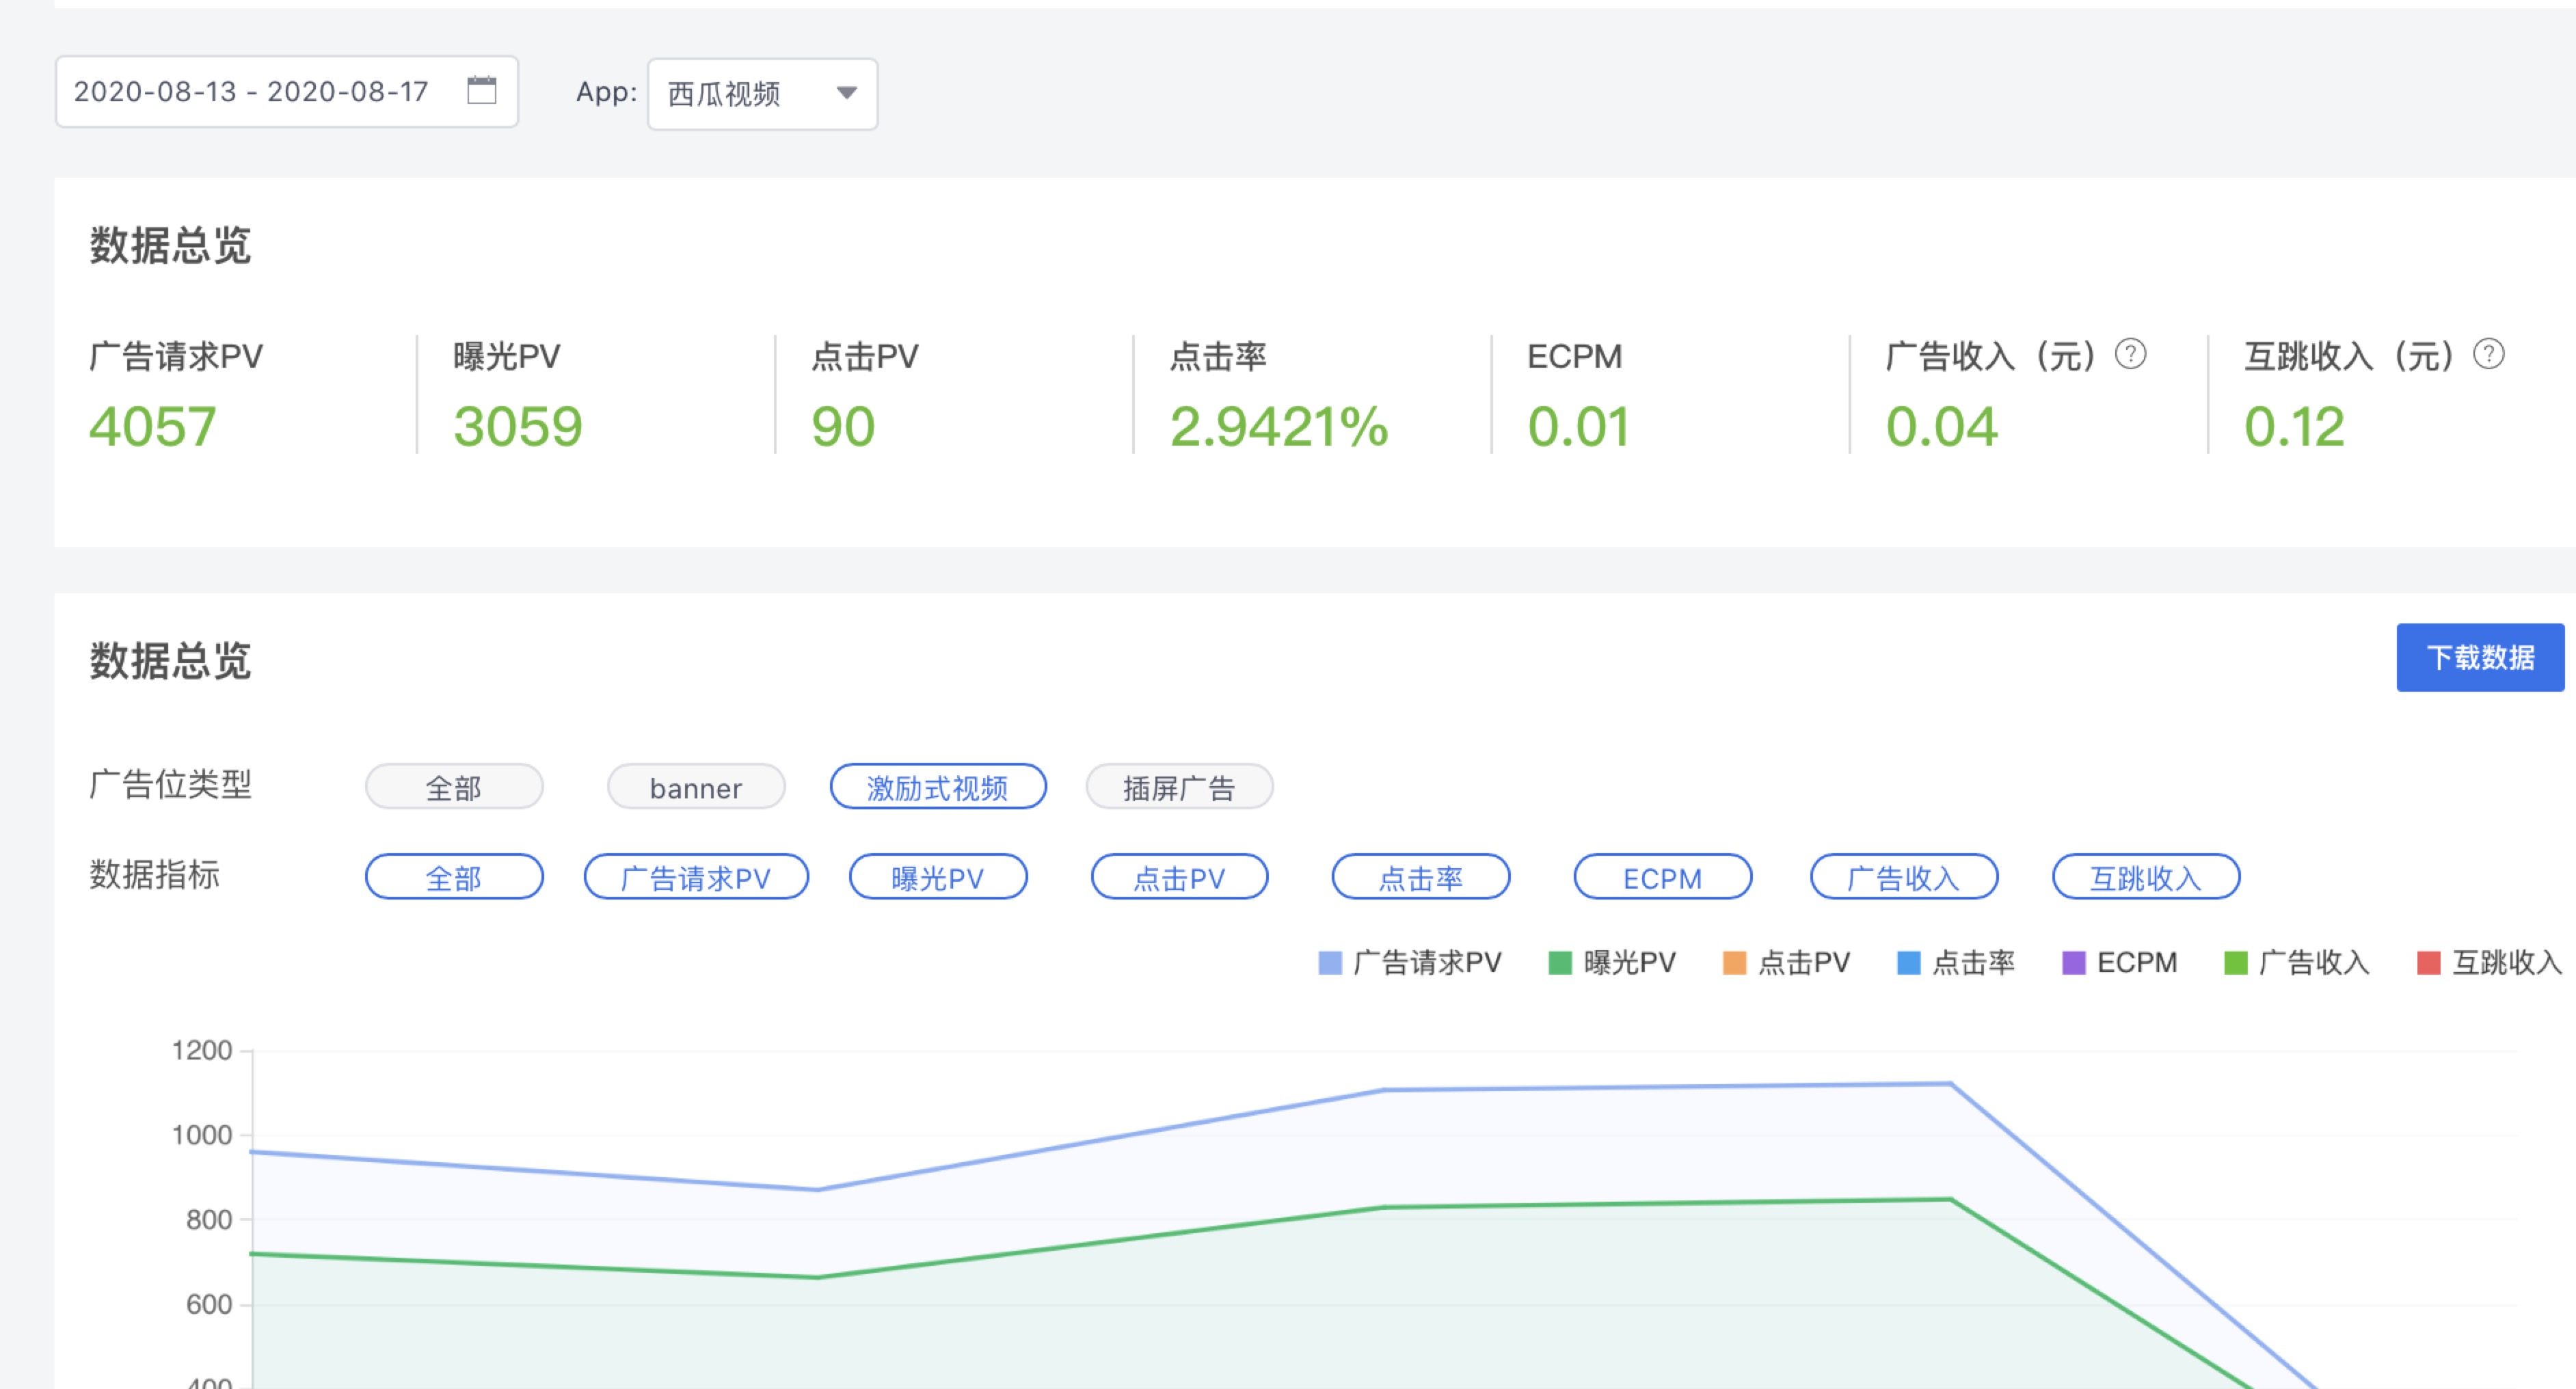Click the help icon beside 广告收入（元）

2130,354
